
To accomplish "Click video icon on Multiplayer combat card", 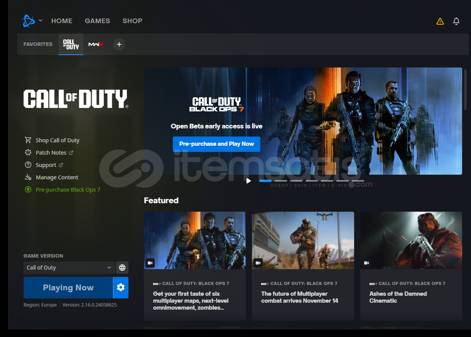I will coord(258,263).
